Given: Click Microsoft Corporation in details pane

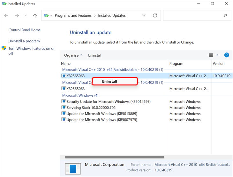Looking at the screenshot, I should tap(104, 165).
